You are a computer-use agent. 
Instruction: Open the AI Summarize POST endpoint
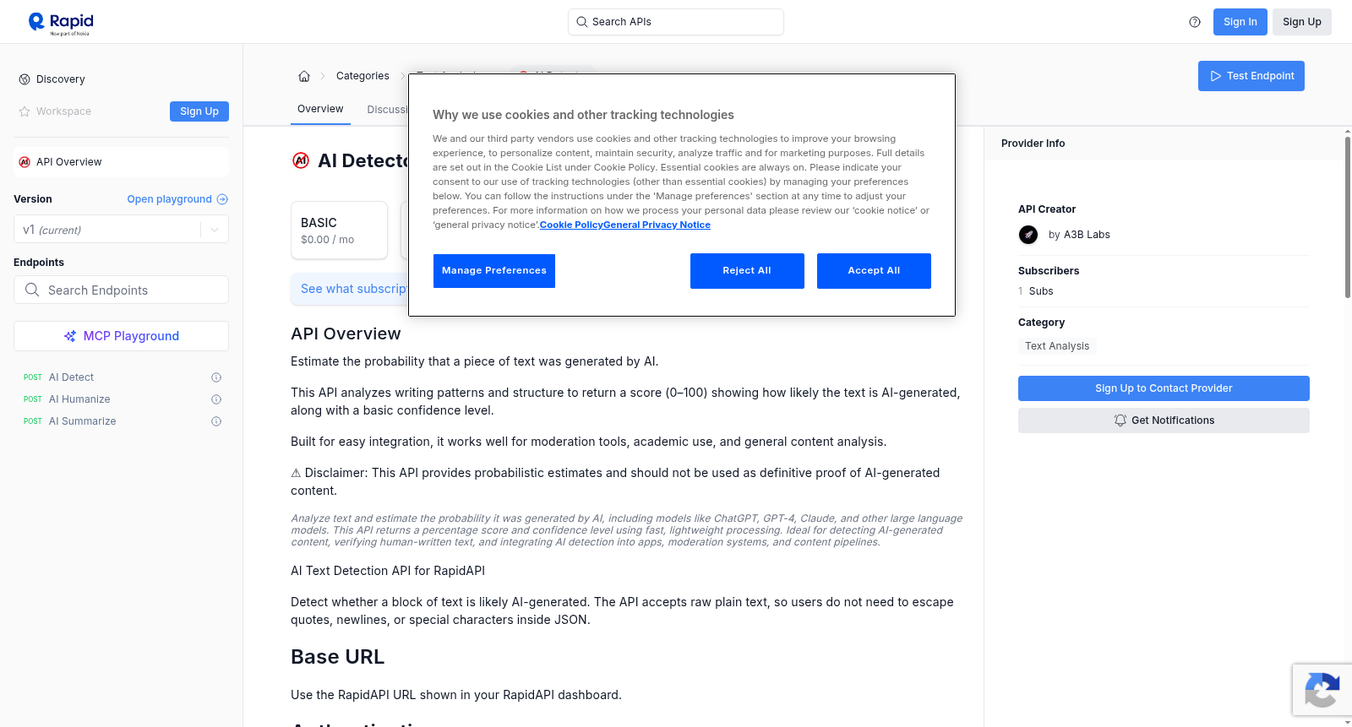pos(82,421)
